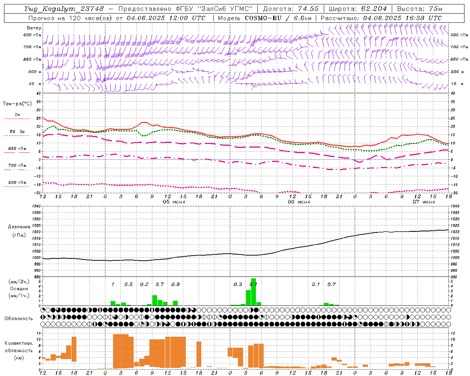Click the station title Yug_Kogalym_23748

(x=64, y=9)
